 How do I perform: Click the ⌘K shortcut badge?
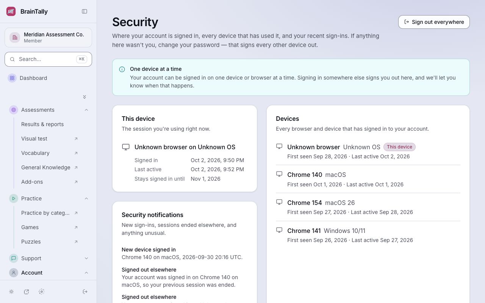tap(81, 59)
